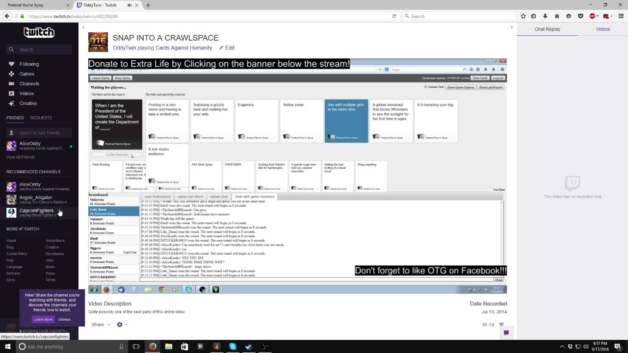Click the Search to Add Friends field
628x353 pixels.
pos(39,132)
